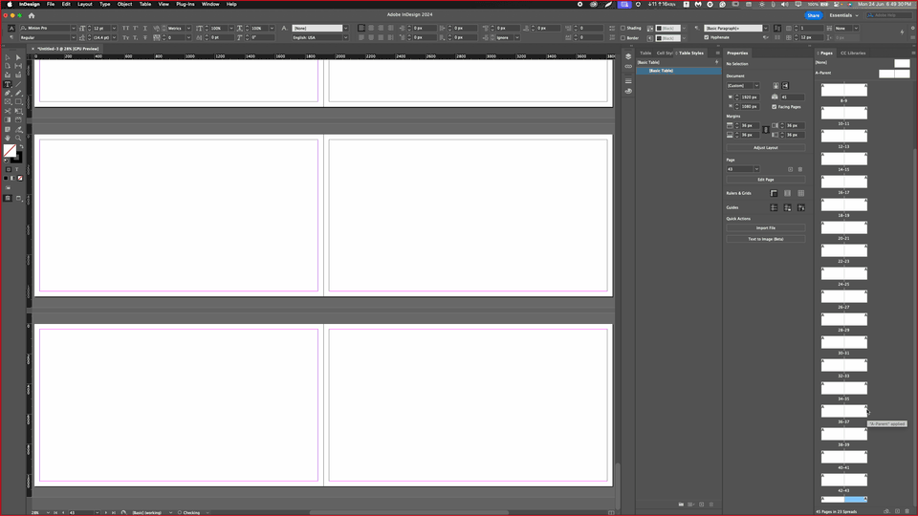Toggle link margins chain icon
Viewport: 918px width, 516px height.
766,130
